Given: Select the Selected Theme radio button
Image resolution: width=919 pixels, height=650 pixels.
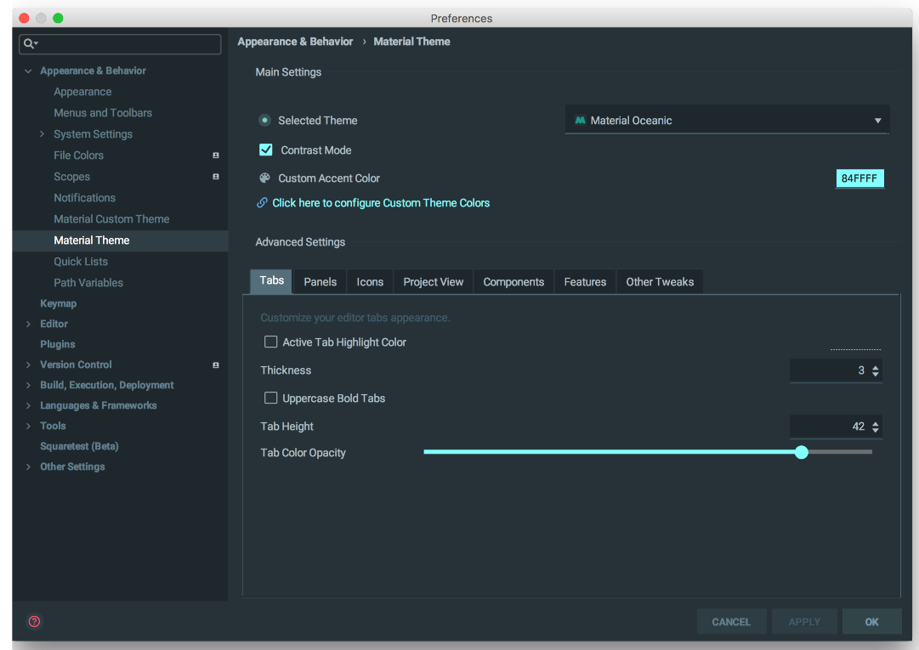Looking at the screenshot, I should click(265, 120).
